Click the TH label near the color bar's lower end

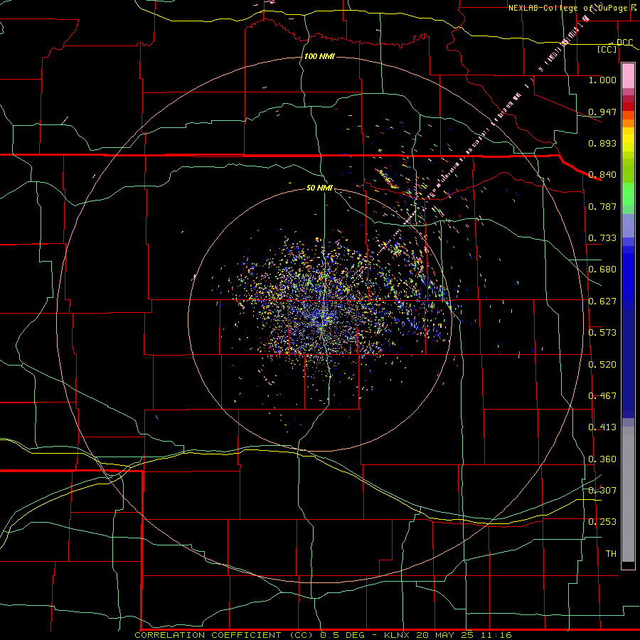611,554
